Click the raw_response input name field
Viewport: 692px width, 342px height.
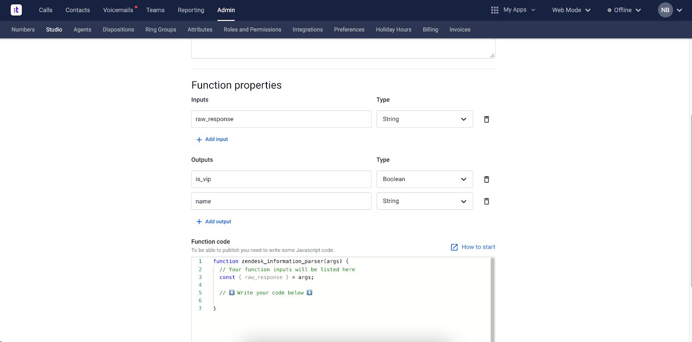pyautogui.click(x=281, y=119)
